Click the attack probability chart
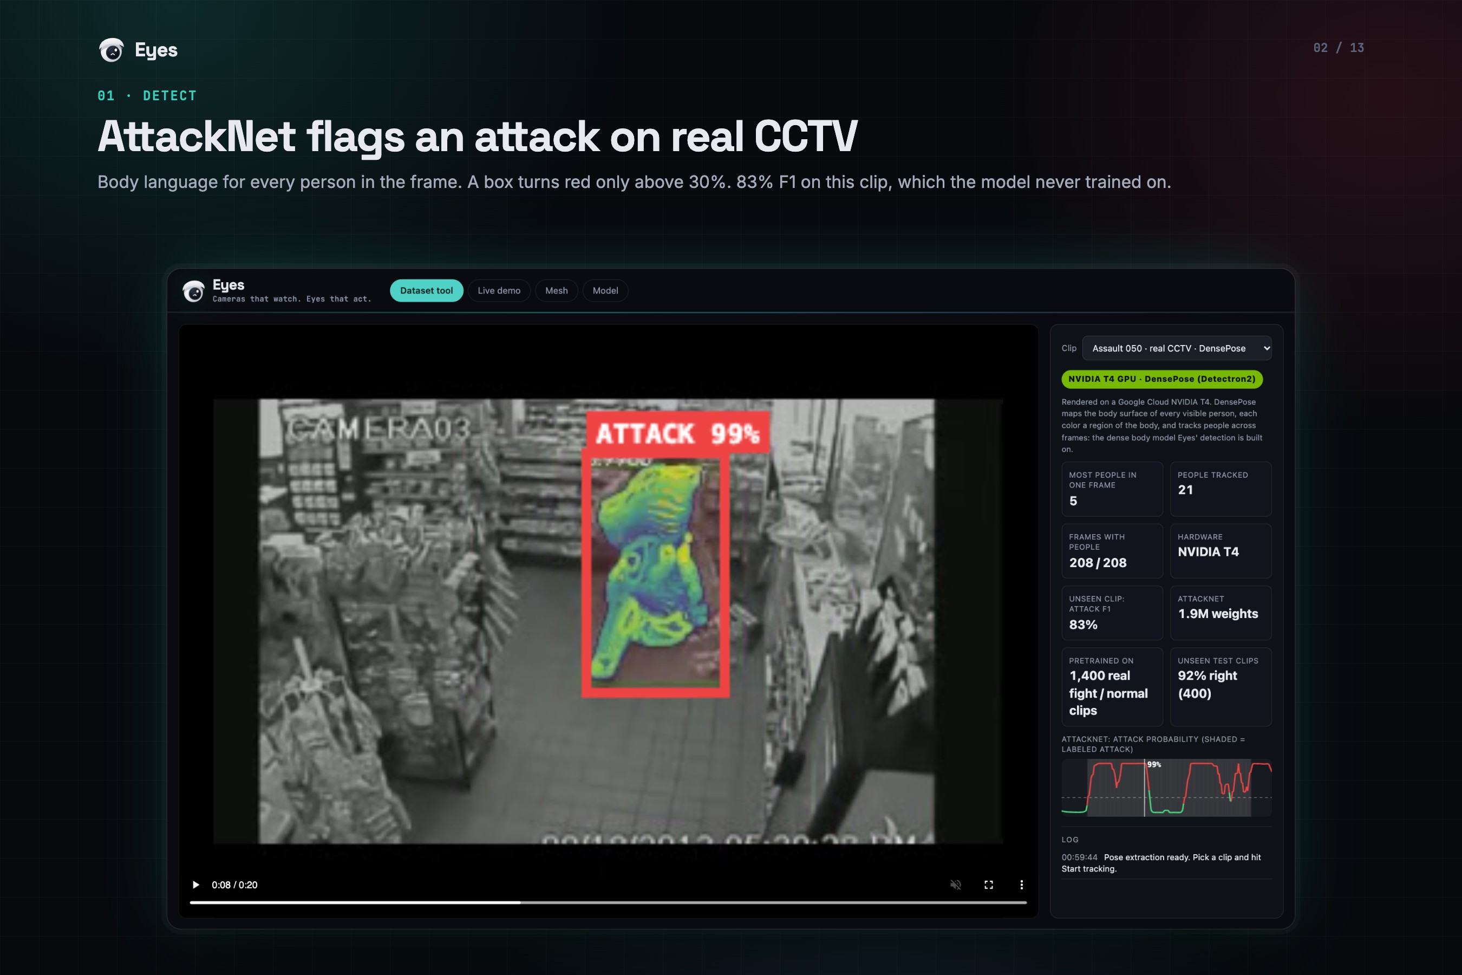 pos(1166,787)
